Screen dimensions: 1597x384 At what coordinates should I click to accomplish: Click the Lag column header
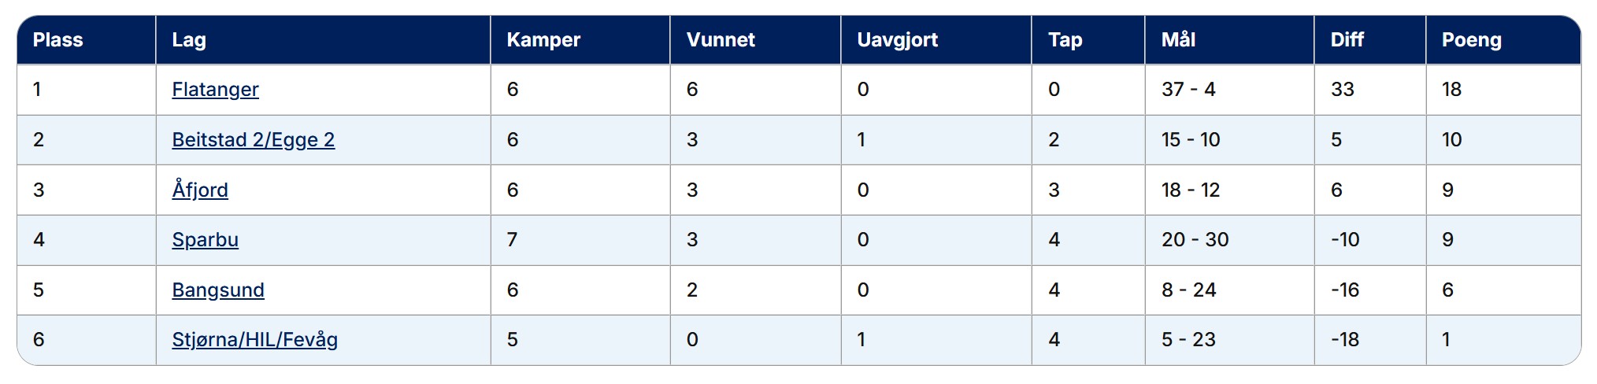coord(189,40)
